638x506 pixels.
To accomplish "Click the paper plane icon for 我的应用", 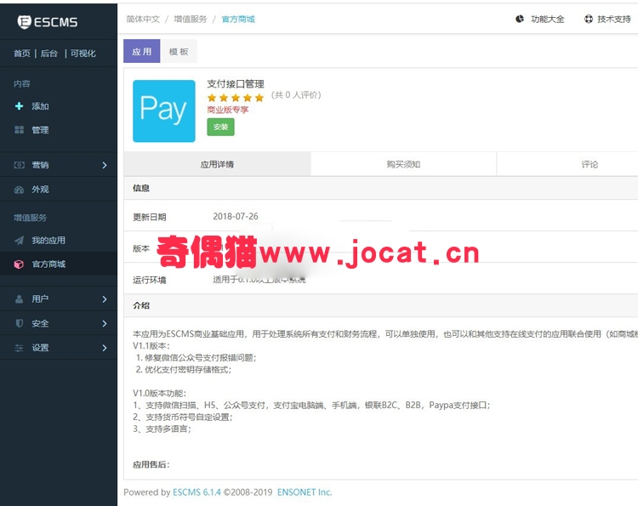I will point(19,240).
